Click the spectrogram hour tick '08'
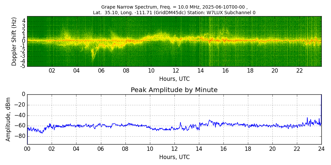 click(126, 71)
